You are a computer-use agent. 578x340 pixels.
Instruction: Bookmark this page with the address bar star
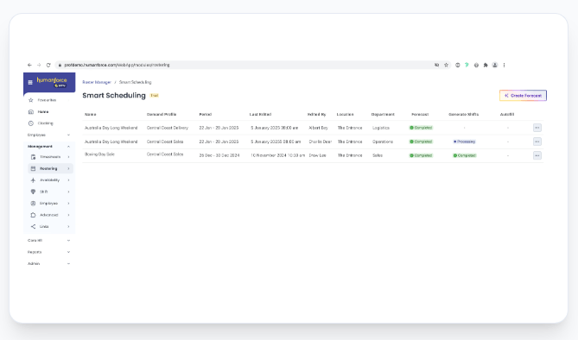point(446,65)
